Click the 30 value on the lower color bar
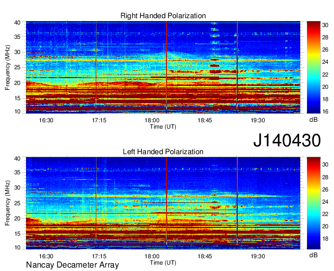This screenshot has width=334, height=271. [325, 164]
